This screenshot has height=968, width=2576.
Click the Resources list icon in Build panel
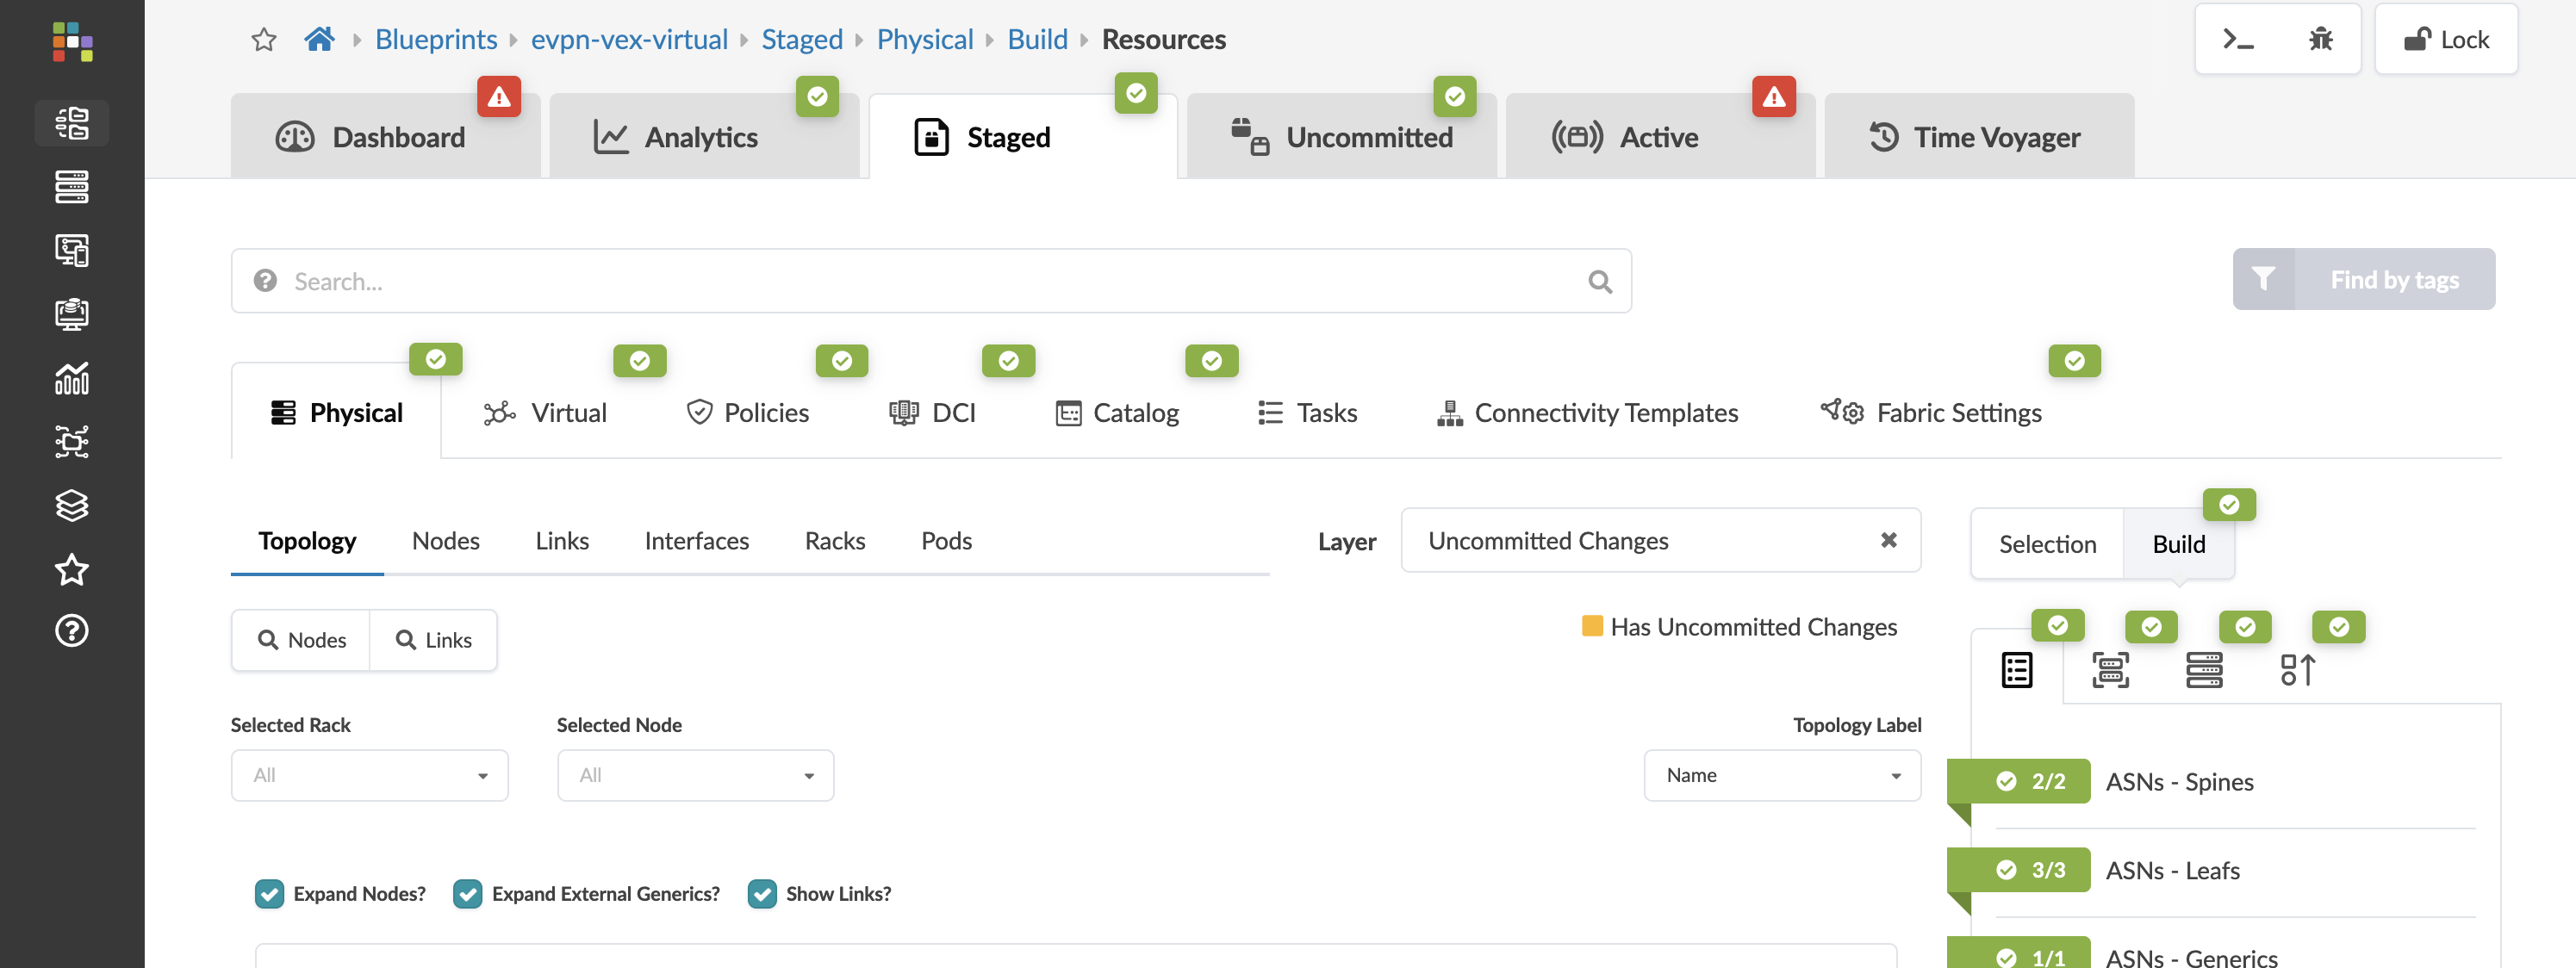2016,670
